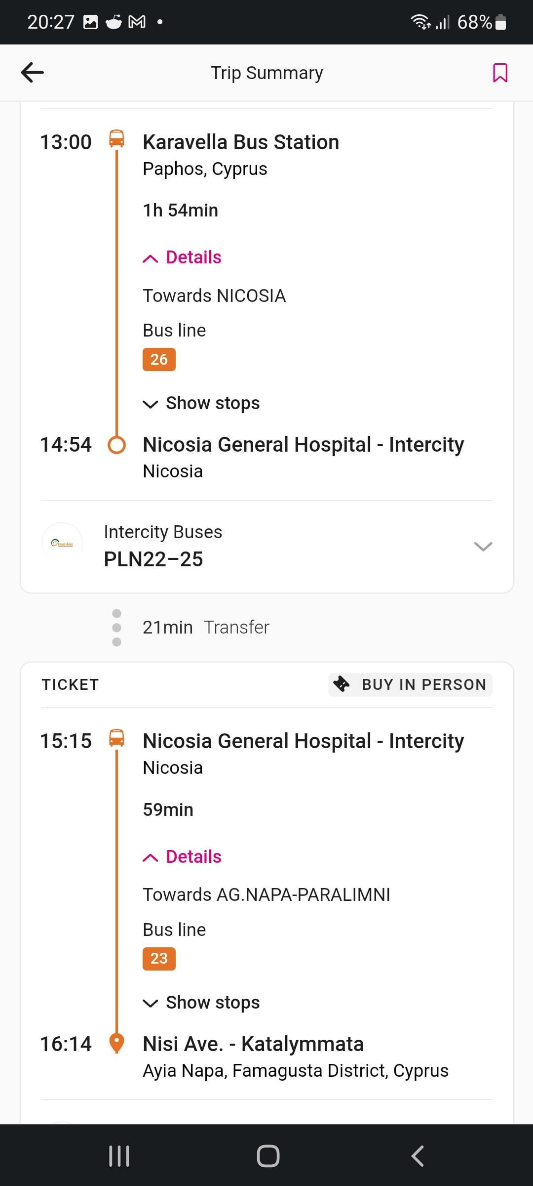Open Karavella Bus Station stop name
Screen dimensions: 533x1186
pyautogui.click(x=241, y=142)
